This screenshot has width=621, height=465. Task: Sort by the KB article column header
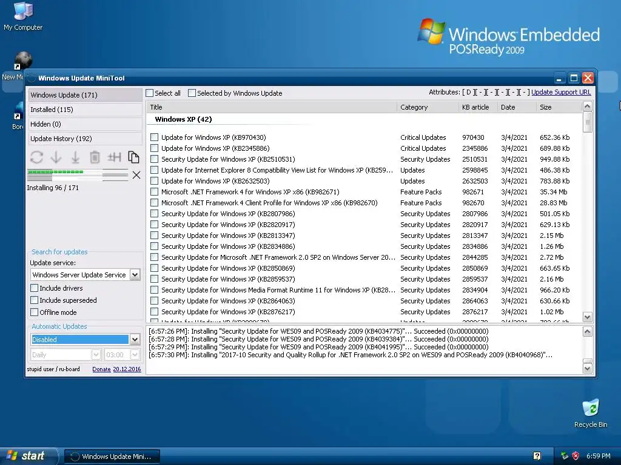[x=478, y=107]
